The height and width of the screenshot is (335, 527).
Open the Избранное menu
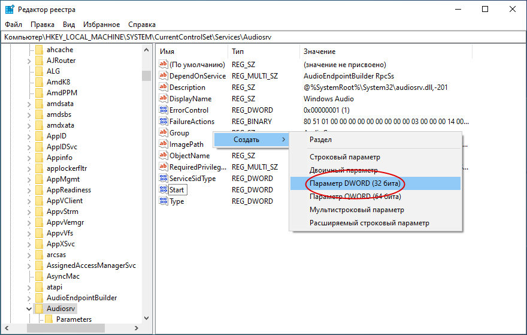tap(101, 25)
